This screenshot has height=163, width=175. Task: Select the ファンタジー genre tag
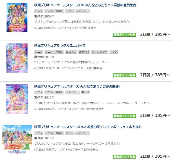99,52
